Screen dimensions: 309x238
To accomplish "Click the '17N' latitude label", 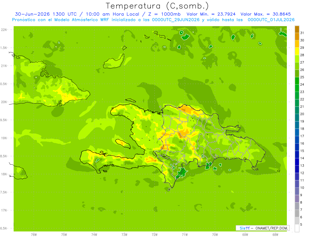I will 4,210.
